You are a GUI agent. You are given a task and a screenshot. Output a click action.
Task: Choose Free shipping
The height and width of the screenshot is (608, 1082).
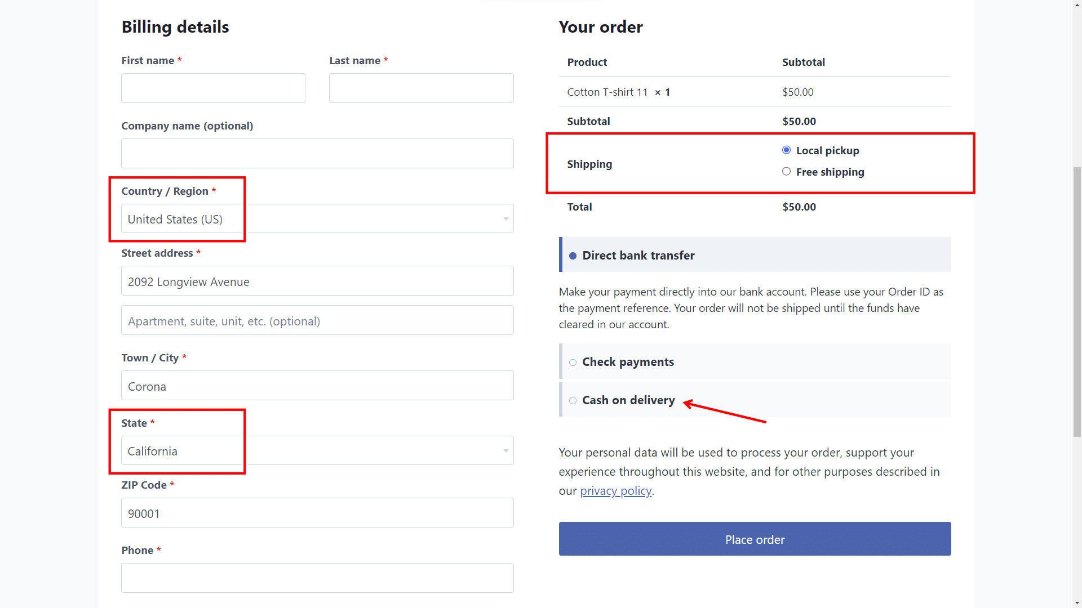[x=787, y=171]
